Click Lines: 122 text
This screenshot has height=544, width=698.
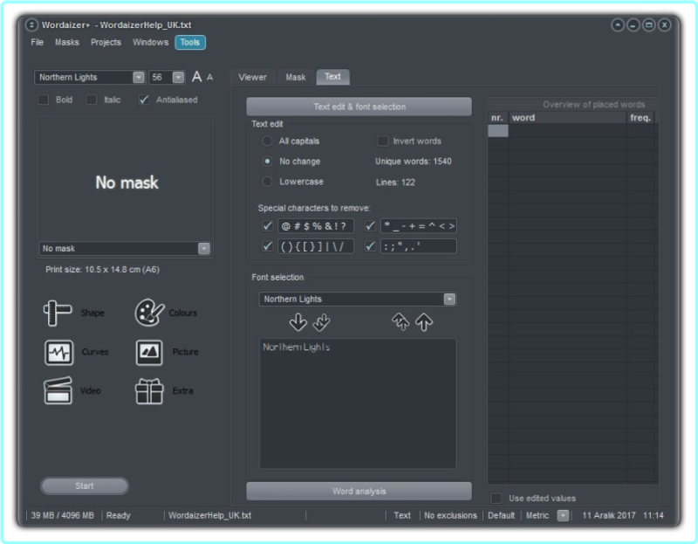(x=395, y=182)
